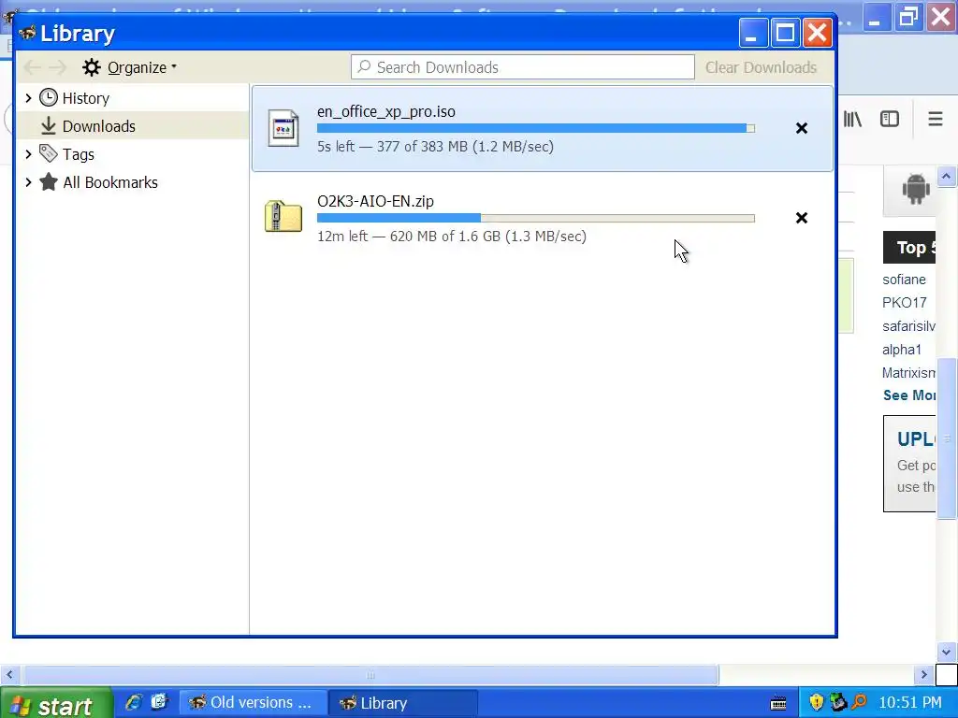Go back with the Library back arrow
958x718 pixels.
32,67
